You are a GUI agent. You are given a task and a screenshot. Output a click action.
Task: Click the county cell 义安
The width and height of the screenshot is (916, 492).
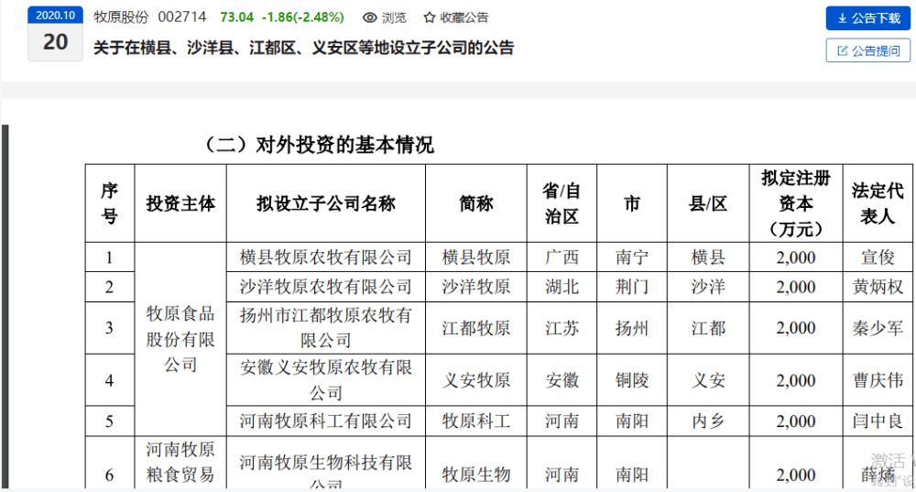click(x=708, y=380)
